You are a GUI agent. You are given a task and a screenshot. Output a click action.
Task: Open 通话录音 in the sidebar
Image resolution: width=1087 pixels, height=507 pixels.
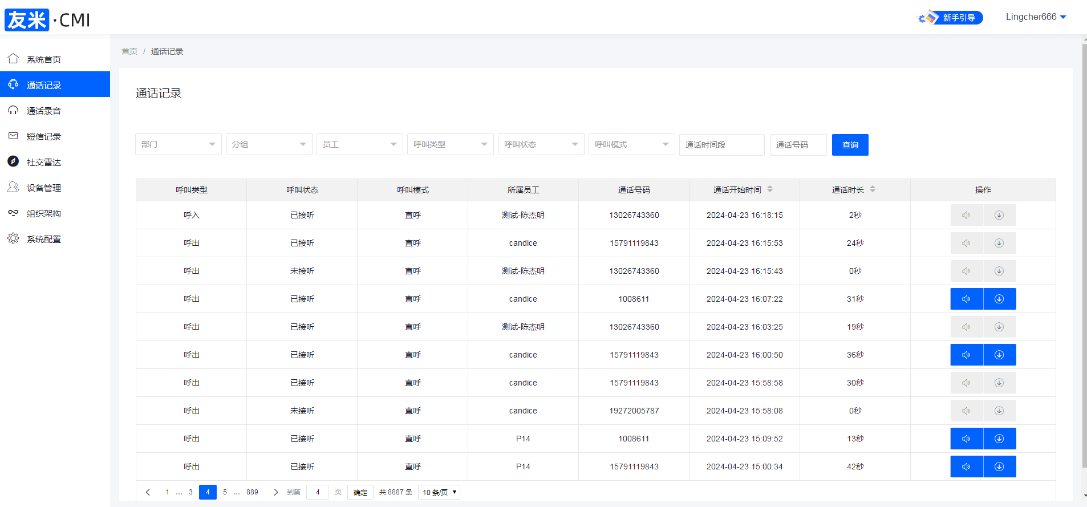click(x=44, y=111)
